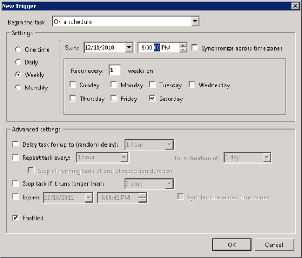Image resolution: width=302 pixels, height=258 pixels.
Task: Enable the Friday checkbox
Action: [x=114, y=98]
